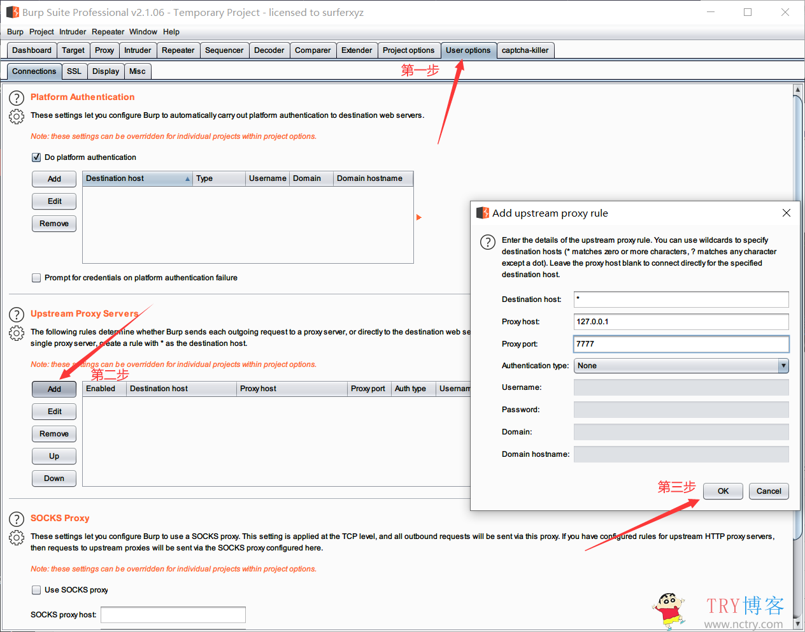Switch to the Intruder tool tab
805x632 pixels.
pos(138,50)
